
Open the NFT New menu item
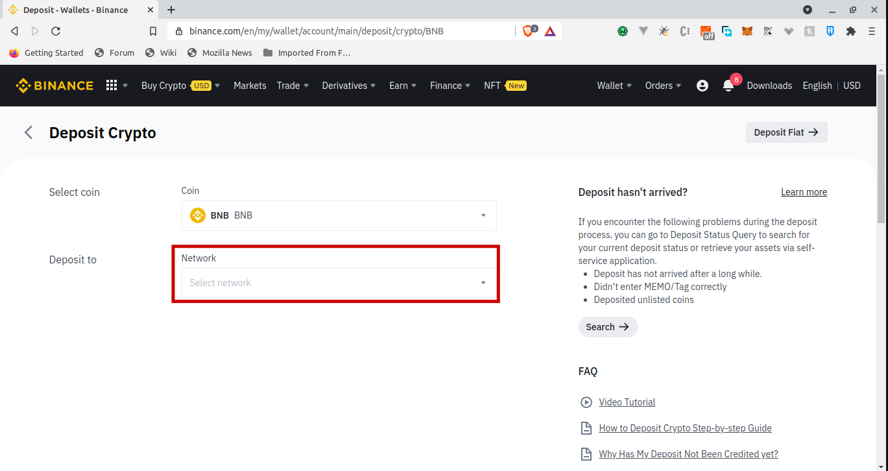(505, 86)
